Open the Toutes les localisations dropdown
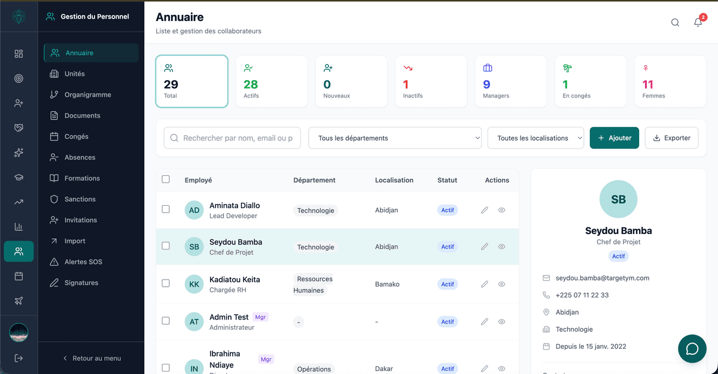The image size is (718, 374). [536, 138]
